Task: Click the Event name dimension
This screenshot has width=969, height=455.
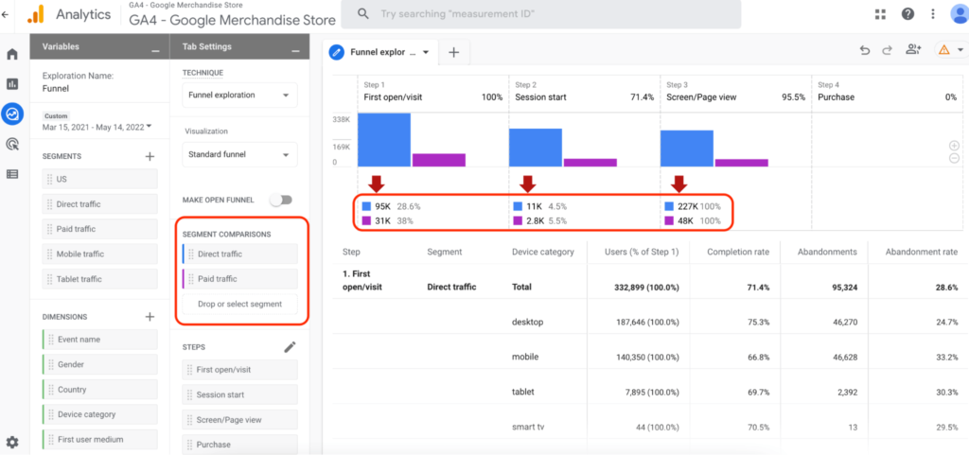Action: (99, 340)
